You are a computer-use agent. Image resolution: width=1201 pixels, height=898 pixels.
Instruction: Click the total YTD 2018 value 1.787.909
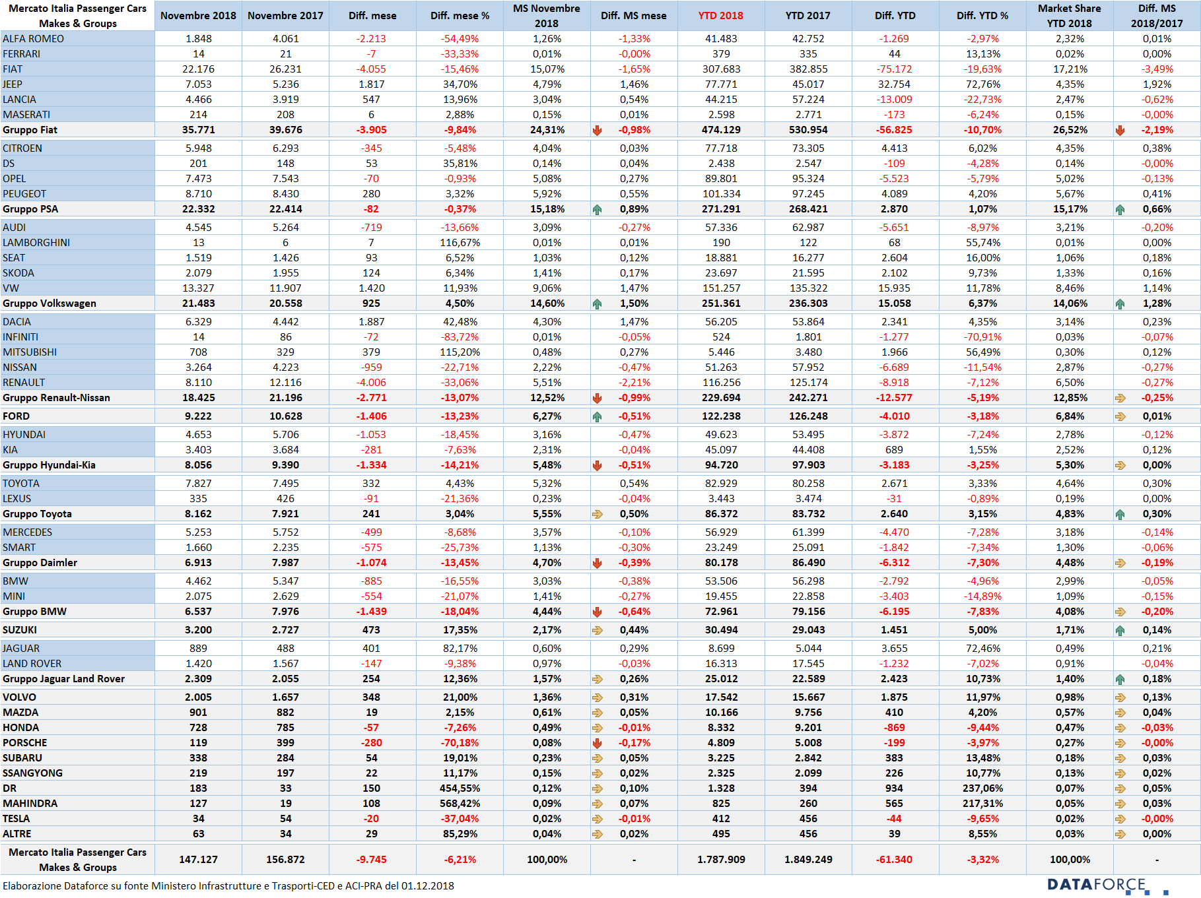click(x=721, y=860)
